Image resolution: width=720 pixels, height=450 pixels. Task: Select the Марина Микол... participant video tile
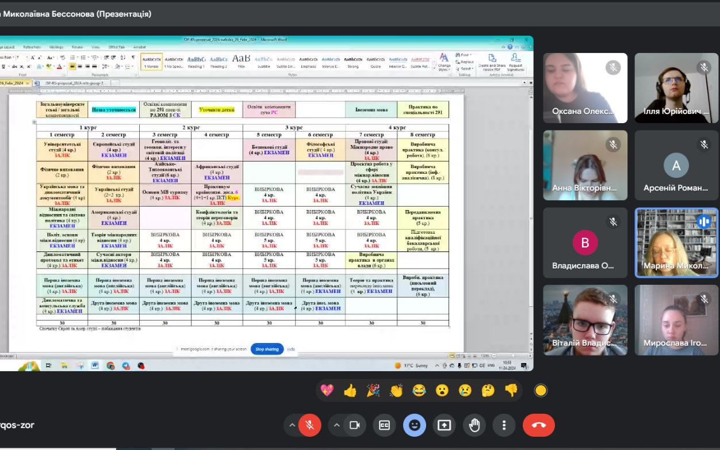click(x=676, y=243)
